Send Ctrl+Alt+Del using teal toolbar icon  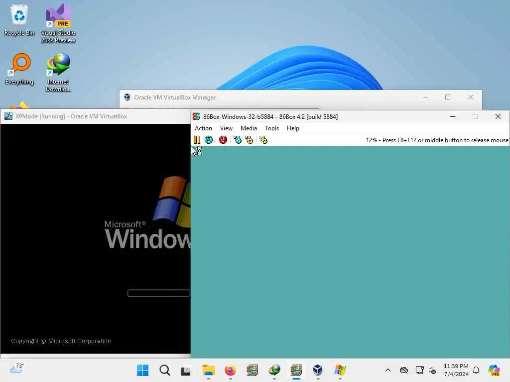pyautogui.click(x=238, y=140)
